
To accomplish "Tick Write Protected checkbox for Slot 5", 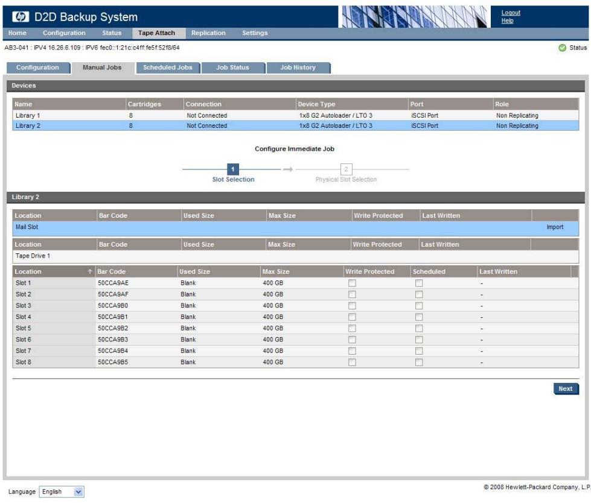I will pyautogui.click(x=352, y=328).
